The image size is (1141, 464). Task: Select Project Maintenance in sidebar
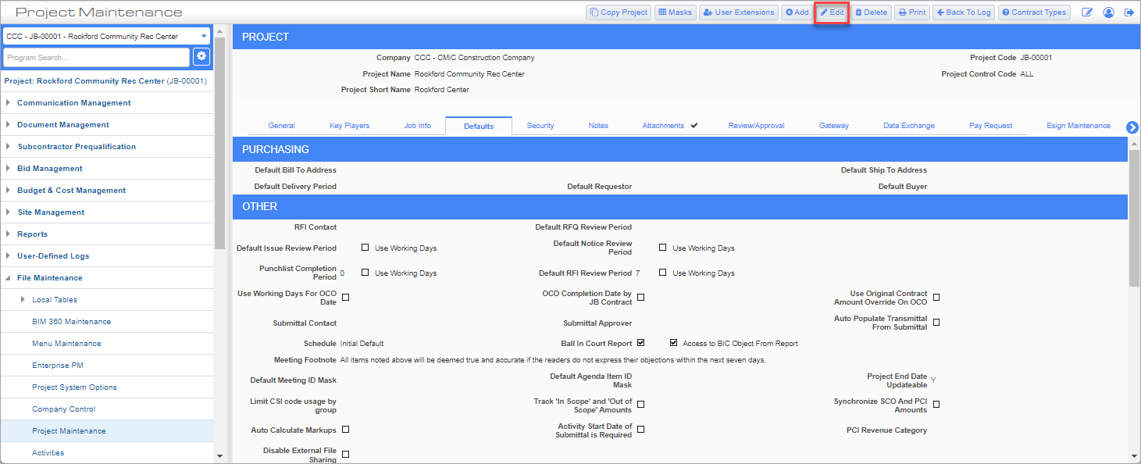pyautogui.click(x=106, y=431)
